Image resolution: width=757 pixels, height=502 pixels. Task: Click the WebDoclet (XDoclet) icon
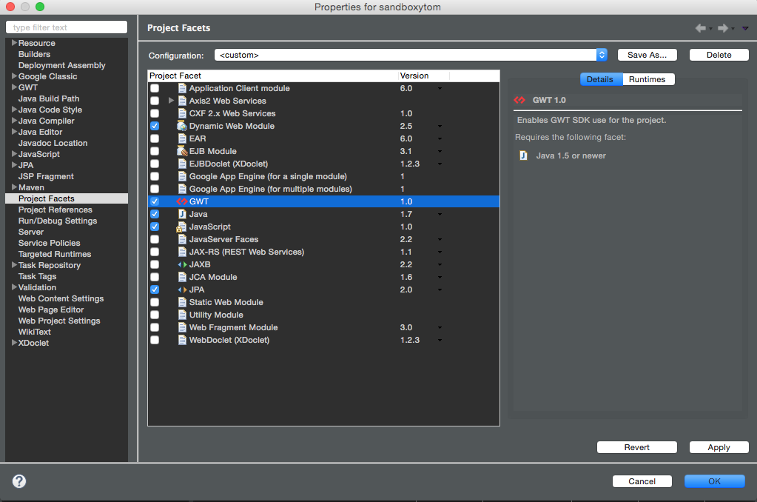(182, 340)
